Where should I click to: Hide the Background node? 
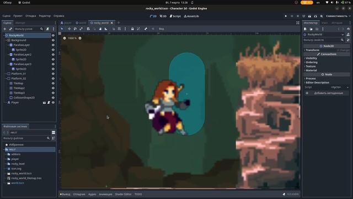(x=53, y=40)
